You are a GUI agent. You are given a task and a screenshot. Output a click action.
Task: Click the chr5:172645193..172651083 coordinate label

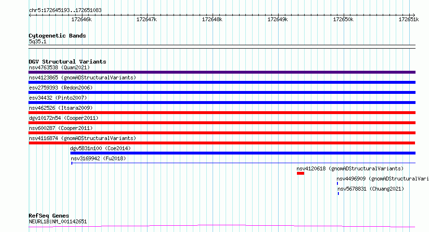pos(65,10)
